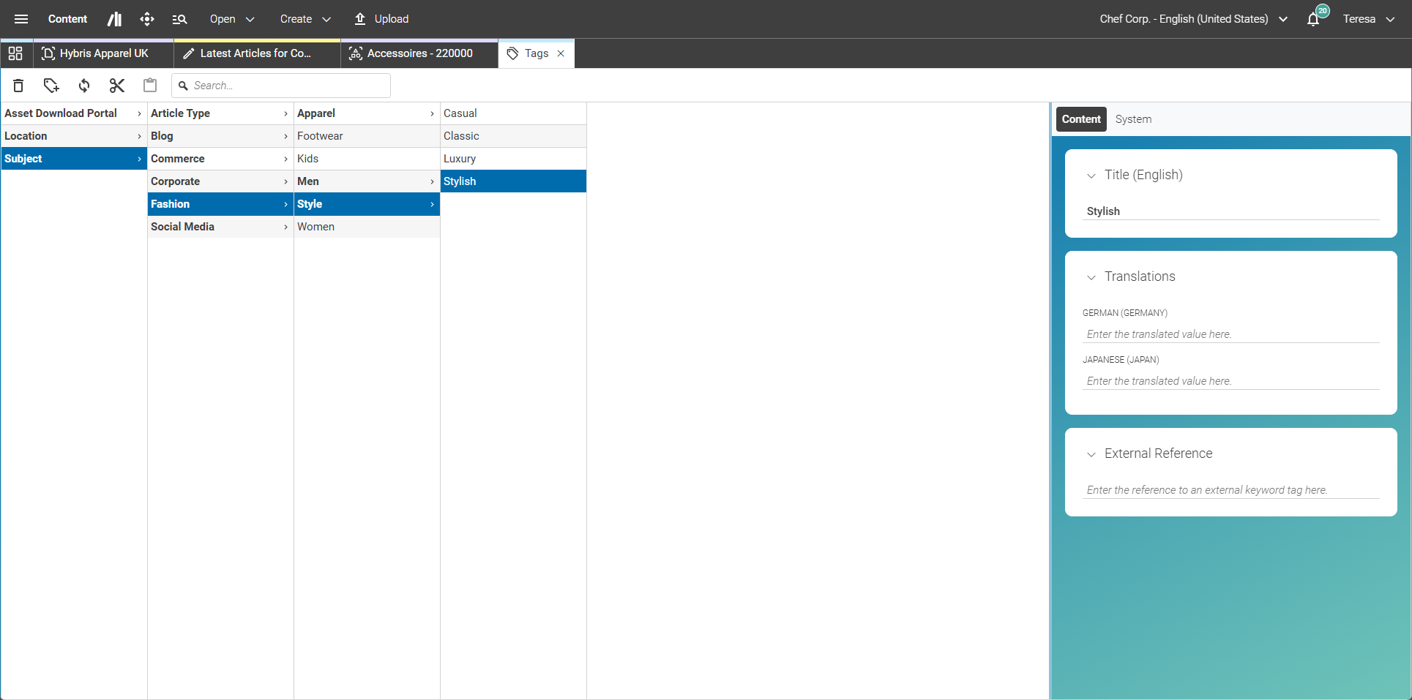
Task: Select the Fashion tag
Action: (x=220, y=204)
